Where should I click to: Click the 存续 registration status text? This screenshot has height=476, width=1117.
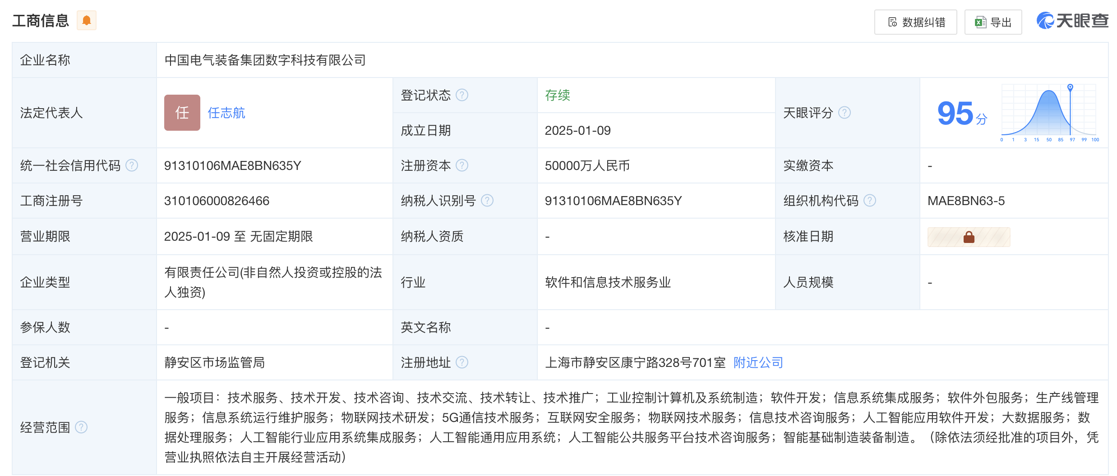pyautogui.click(x=558, y=95)
